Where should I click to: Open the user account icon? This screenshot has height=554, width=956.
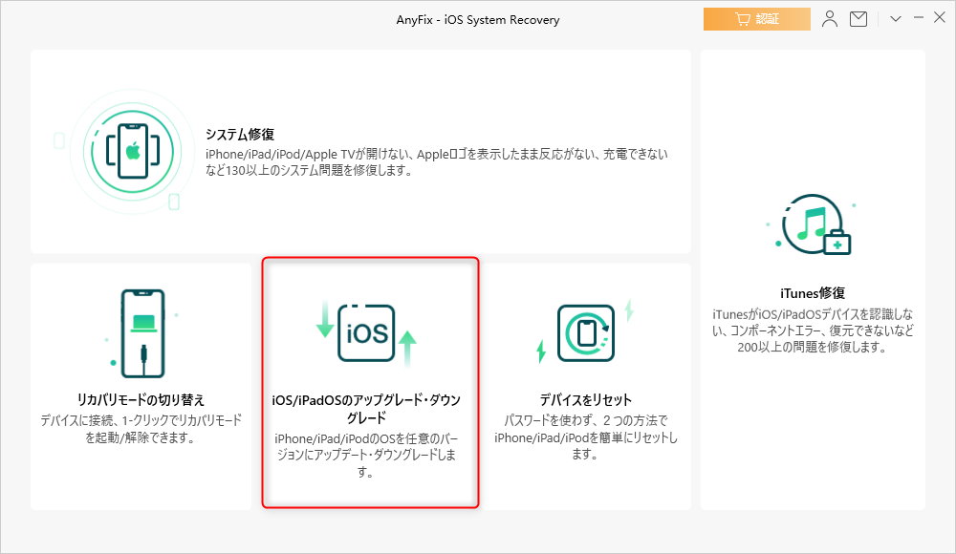[x=829, y=19]
